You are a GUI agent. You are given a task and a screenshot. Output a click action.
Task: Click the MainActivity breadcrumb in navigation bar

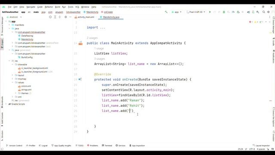click(91, 12)
